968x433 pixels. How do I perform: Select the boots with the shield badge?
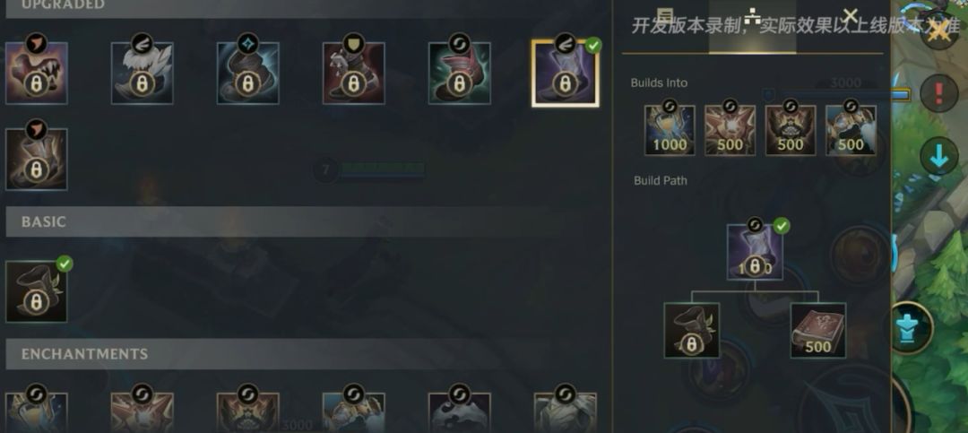[353, 73]
